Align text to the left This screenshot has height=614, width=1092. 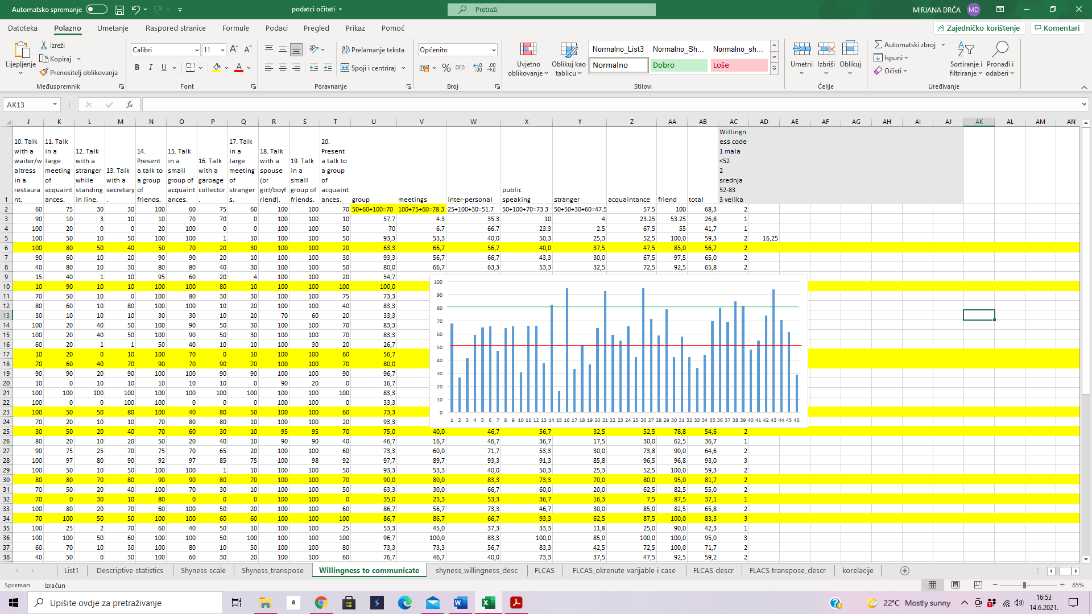[269, 68]
